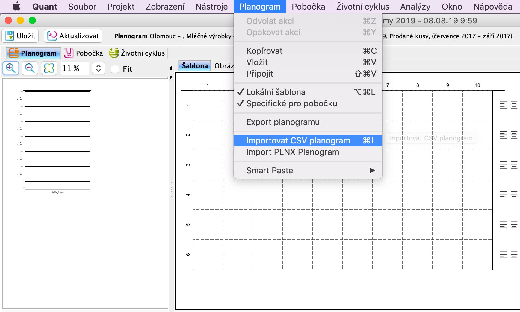This screenshot has height=312, width=520.
Task: Click the right-pointing panel expand arrow
Action: point(171,77)
